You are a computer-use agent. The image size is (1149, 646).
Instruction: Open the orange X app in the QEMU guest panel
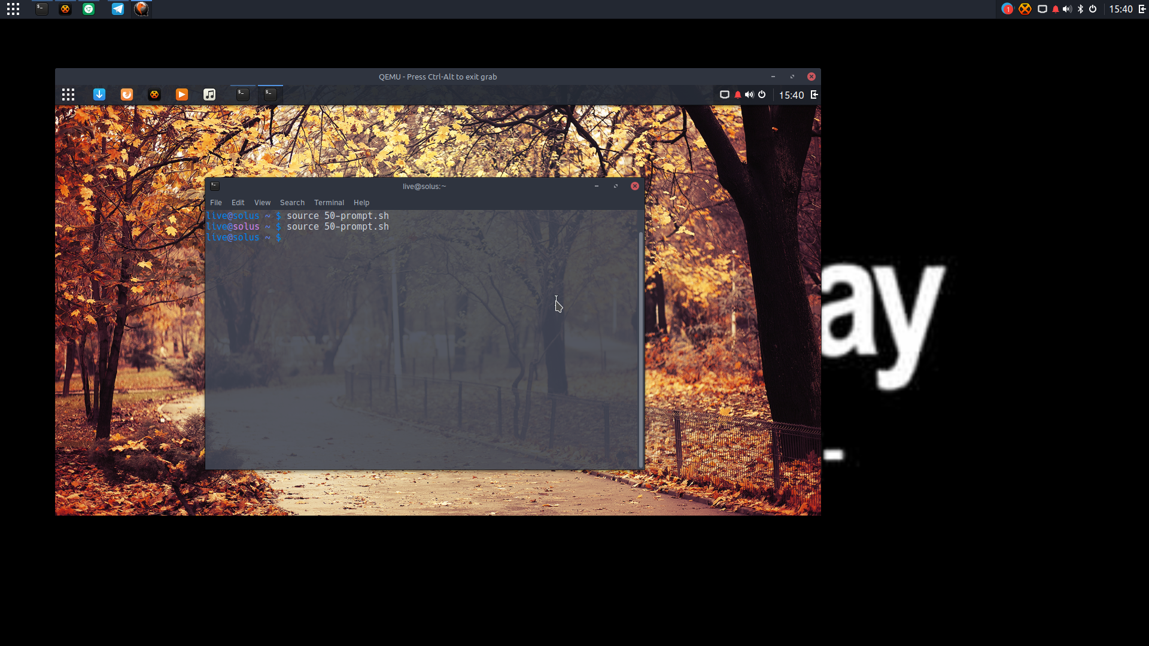tap(154, 95)
